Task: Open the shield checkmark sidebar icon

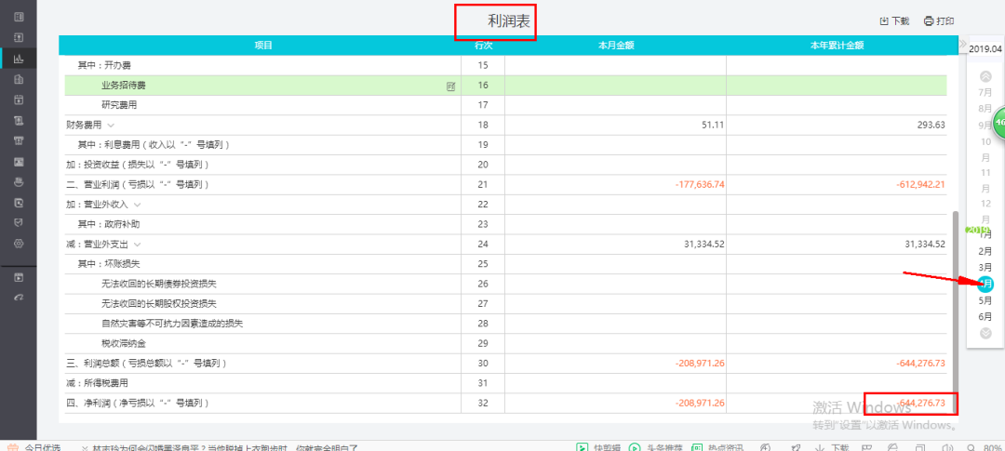Action: 19,222
